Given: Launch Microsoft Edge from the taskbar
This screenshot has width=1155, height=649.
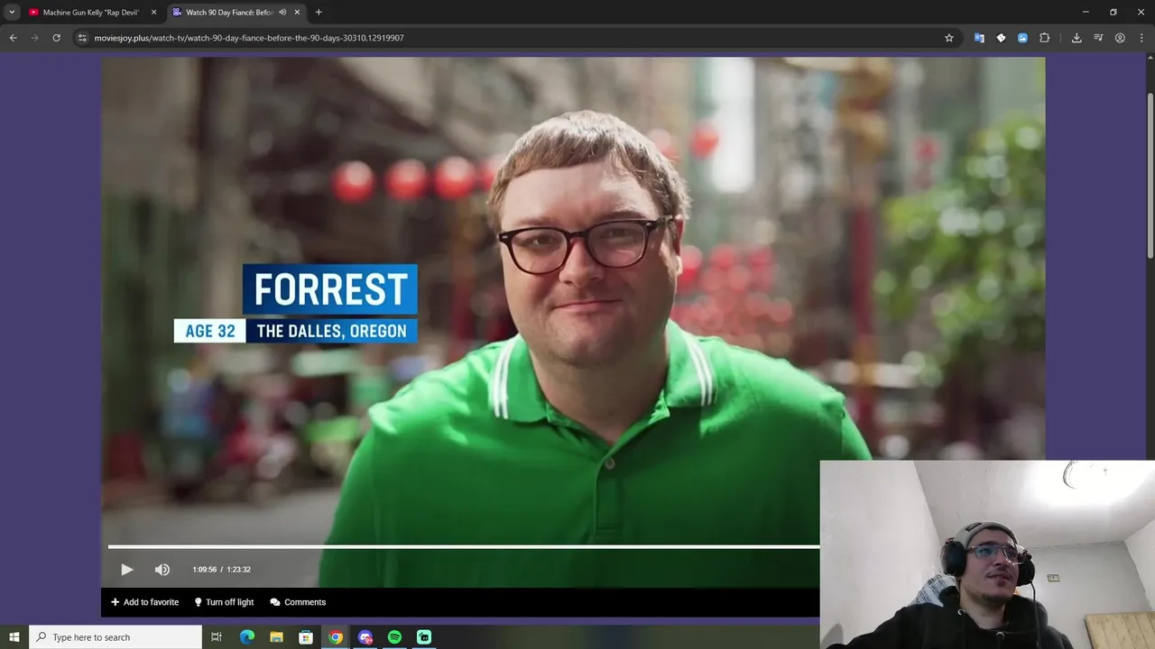Looking at the screenshot, I should 246,637.
